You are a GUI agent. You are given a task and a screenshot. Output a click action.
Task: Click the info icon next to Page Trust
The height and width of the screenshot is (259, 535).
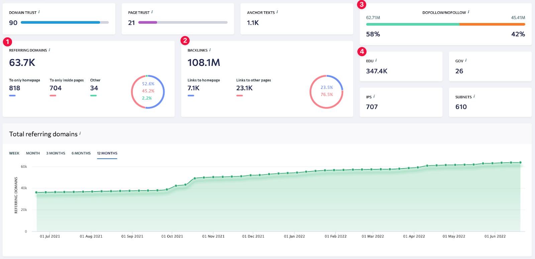[152, 12]
